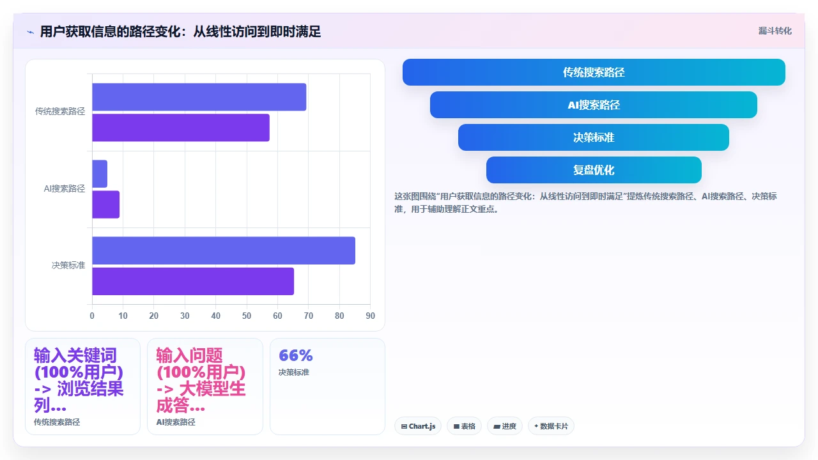Click the lower small bar for AI搜索路径
This screenshot has height=460, width=818.
(x=105, y=204)
